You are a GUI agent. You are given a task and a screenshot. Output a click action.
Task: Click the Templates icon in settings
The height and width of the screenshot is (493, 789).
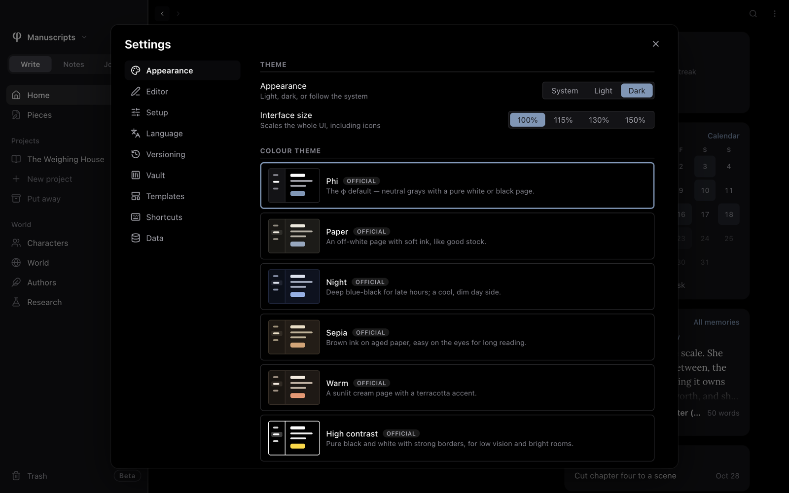point(136,196)
